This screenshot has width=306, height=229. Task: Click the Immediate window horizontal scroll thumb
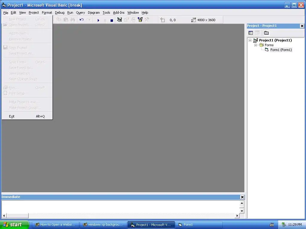click(18, 216)
